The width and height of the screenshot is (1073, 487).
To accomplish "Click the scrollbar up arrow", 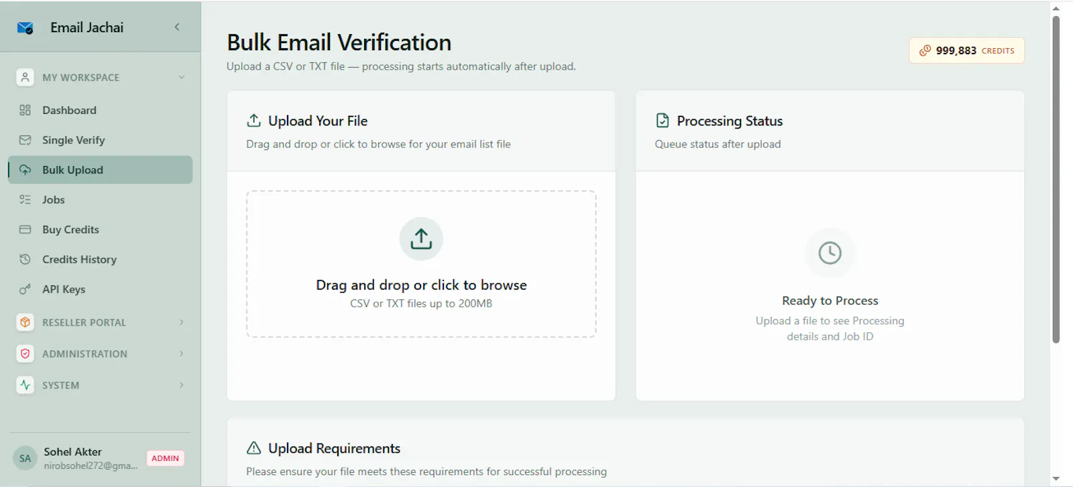I will tap(1056, 8).
